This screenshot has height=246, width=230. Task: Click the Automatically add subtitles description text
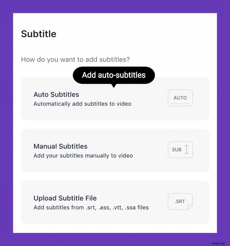point(82,104)
